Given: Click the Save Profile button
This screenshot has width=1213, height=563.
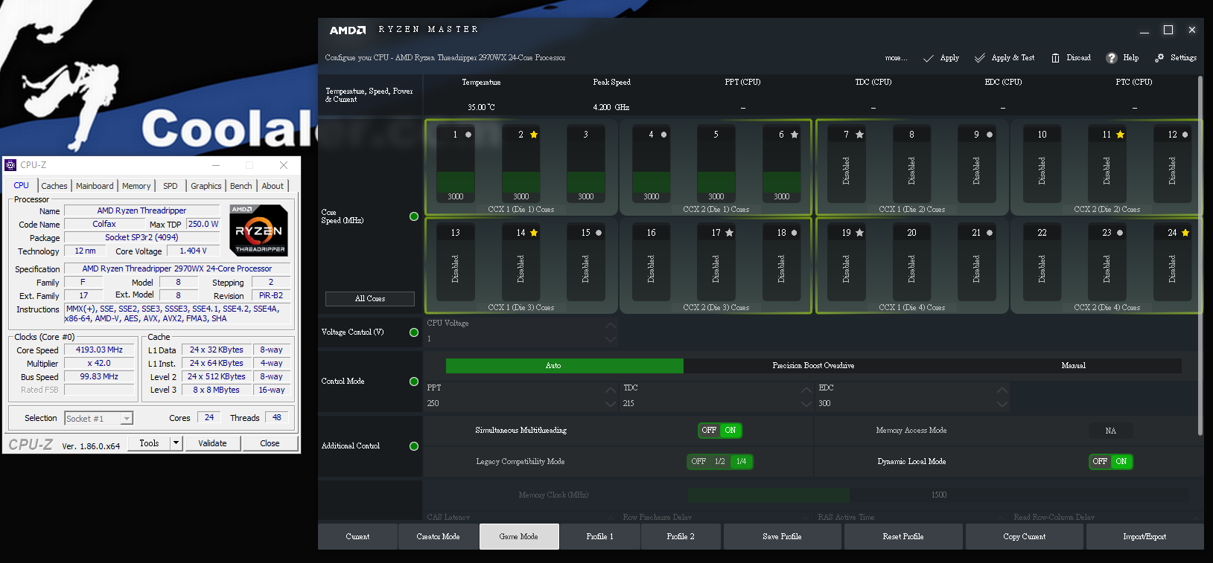Looking at the screenshot, I should click(782, 536).
